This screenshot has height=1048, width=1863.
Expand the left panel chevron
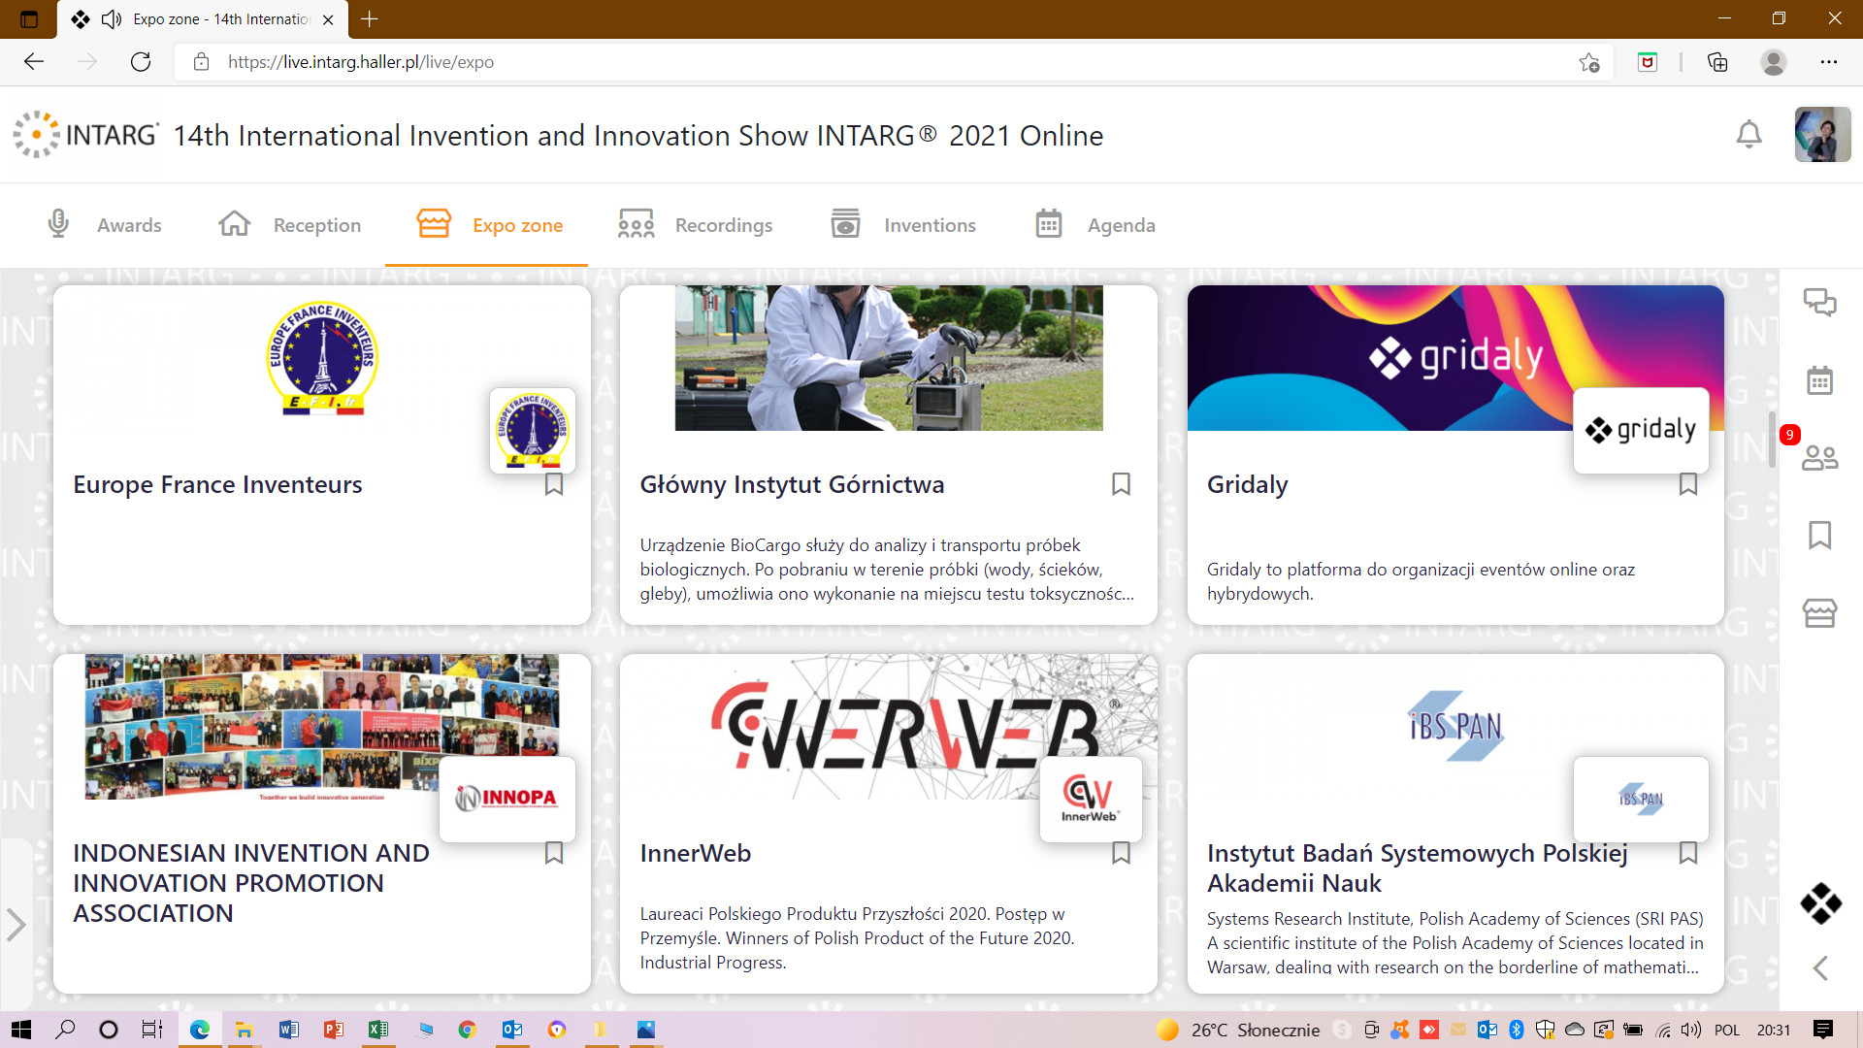click(16, 924)
